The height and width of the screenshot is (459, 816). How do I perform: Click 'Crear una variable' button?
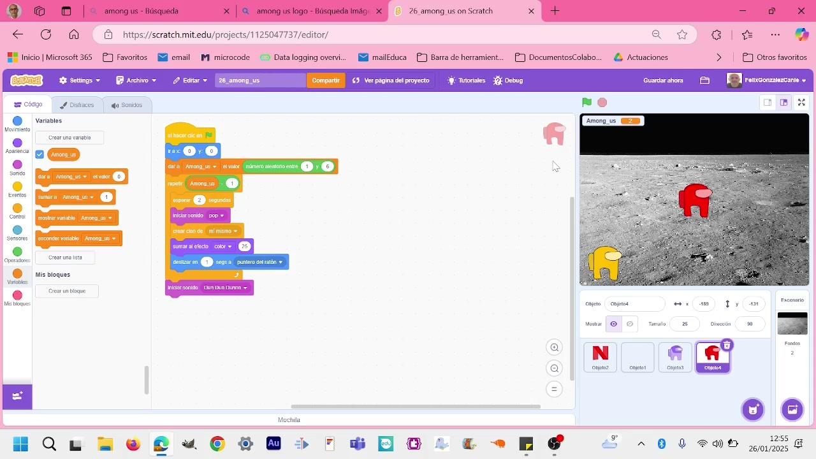69,138
